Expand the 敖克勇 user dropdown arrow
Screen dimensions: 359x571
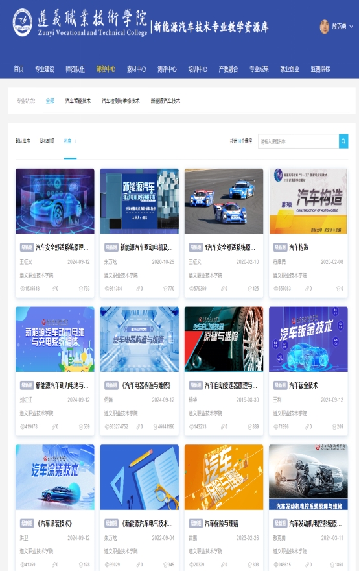click(351, 27)
